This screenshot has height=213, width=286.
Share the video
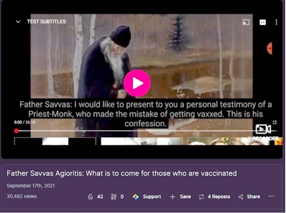[x=249, y=197]
